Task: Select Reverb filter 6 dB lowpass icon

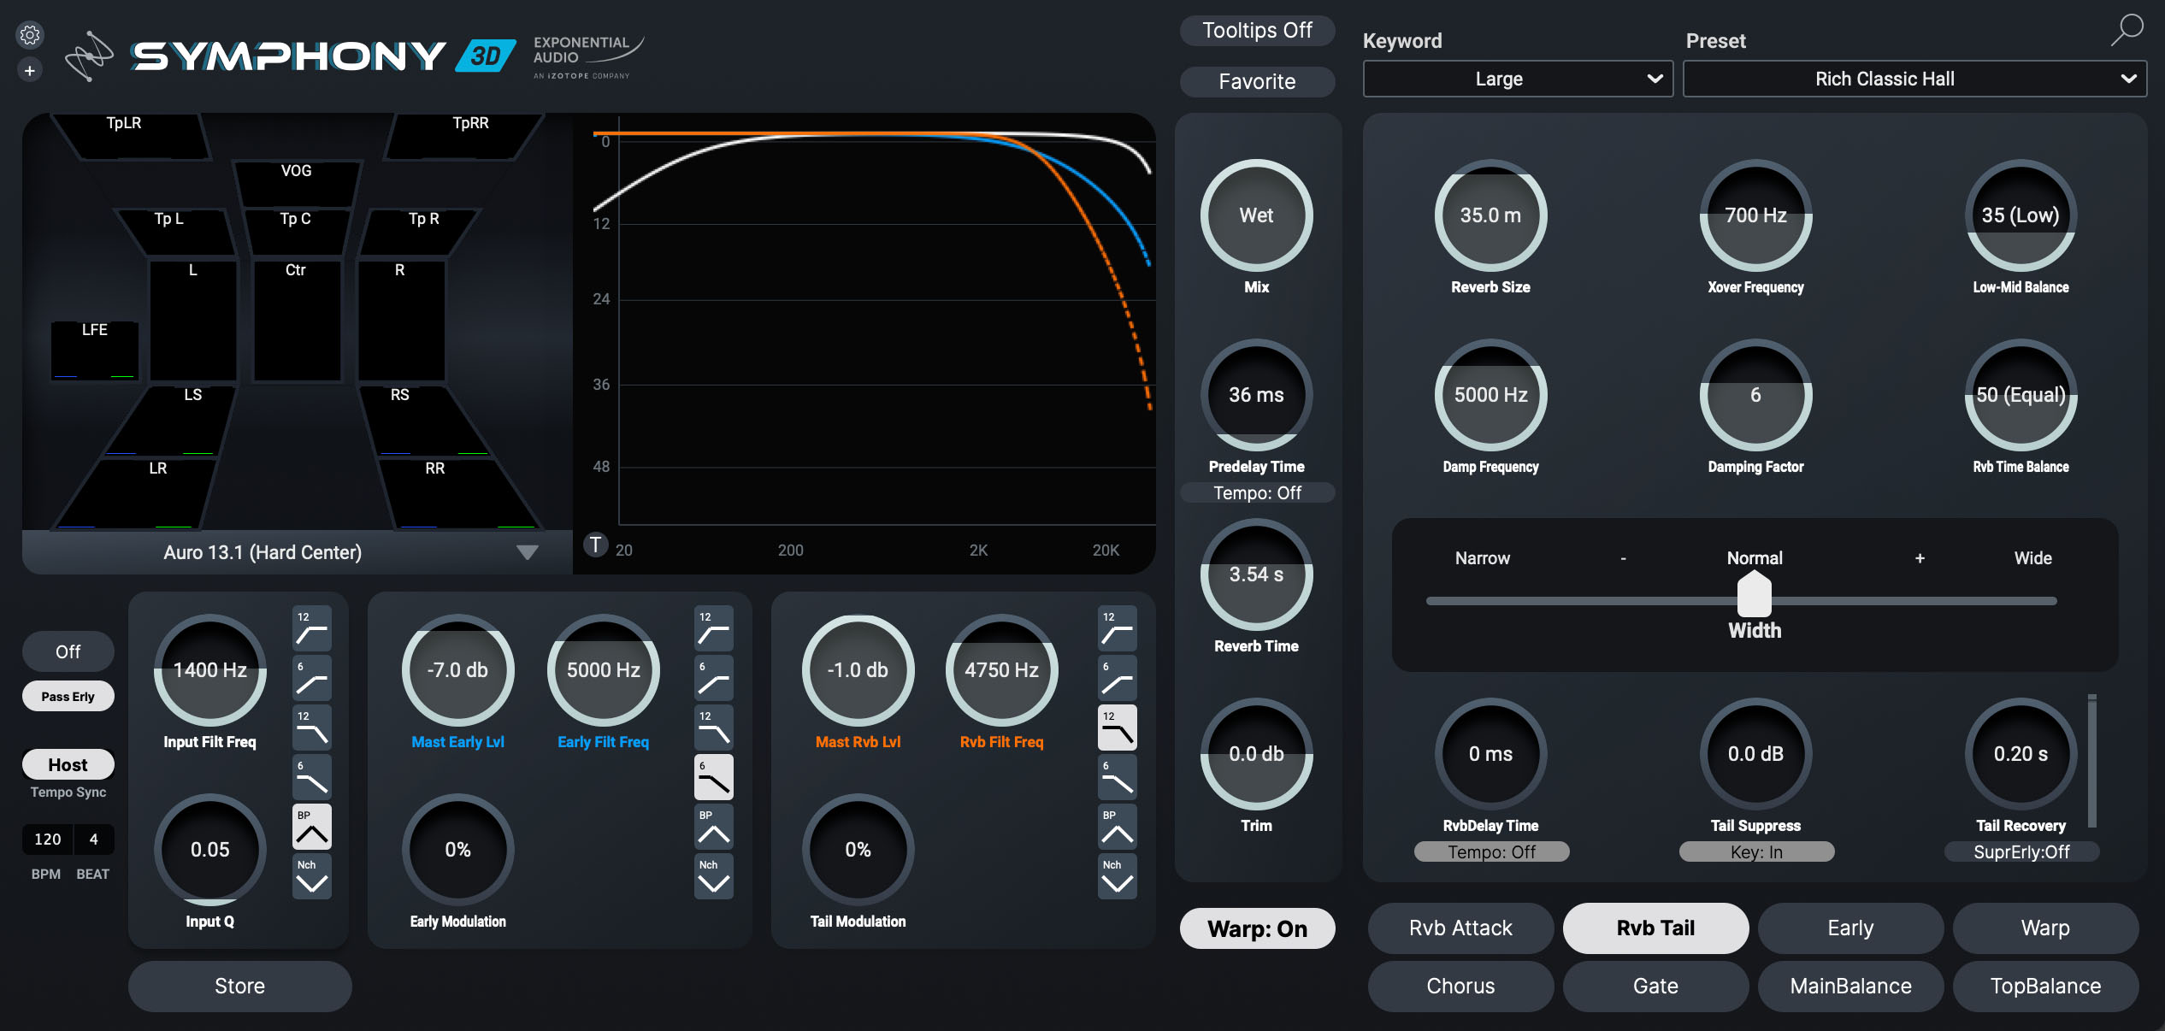Action: 1117,777
